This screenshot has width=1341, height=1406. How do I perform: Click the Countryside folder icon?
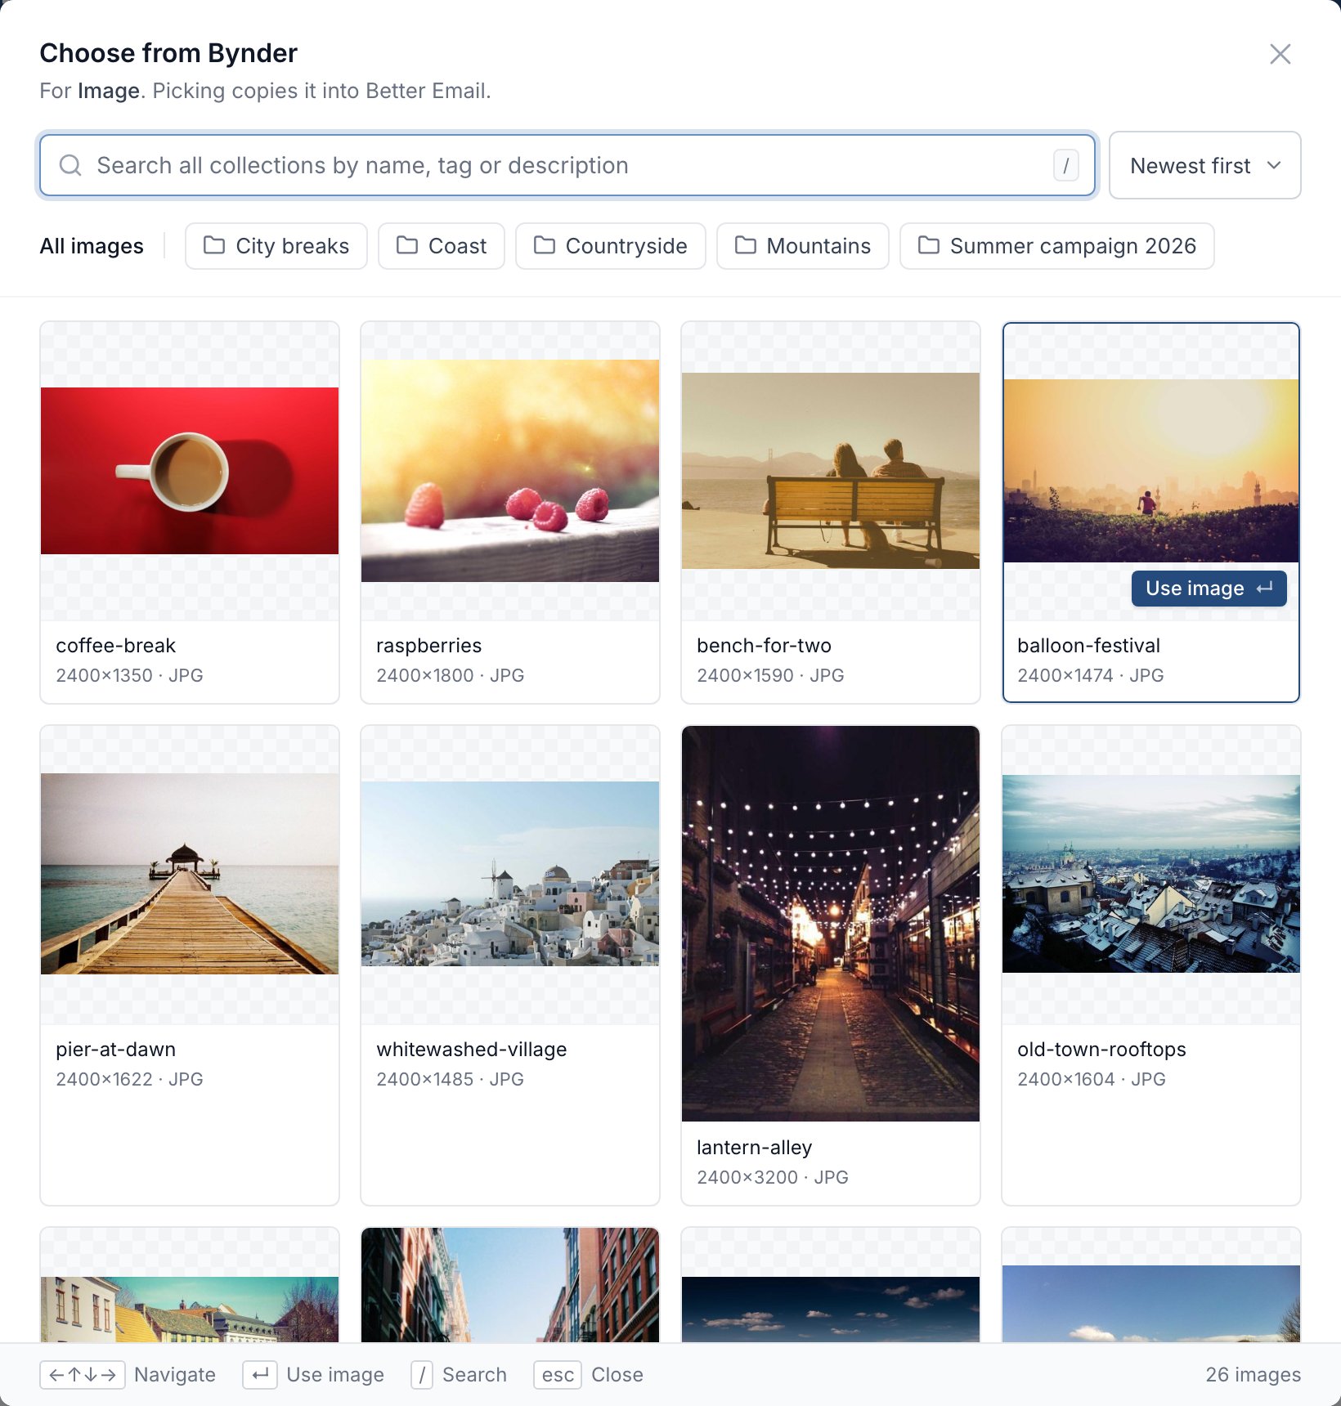click(x=545, y=245)
